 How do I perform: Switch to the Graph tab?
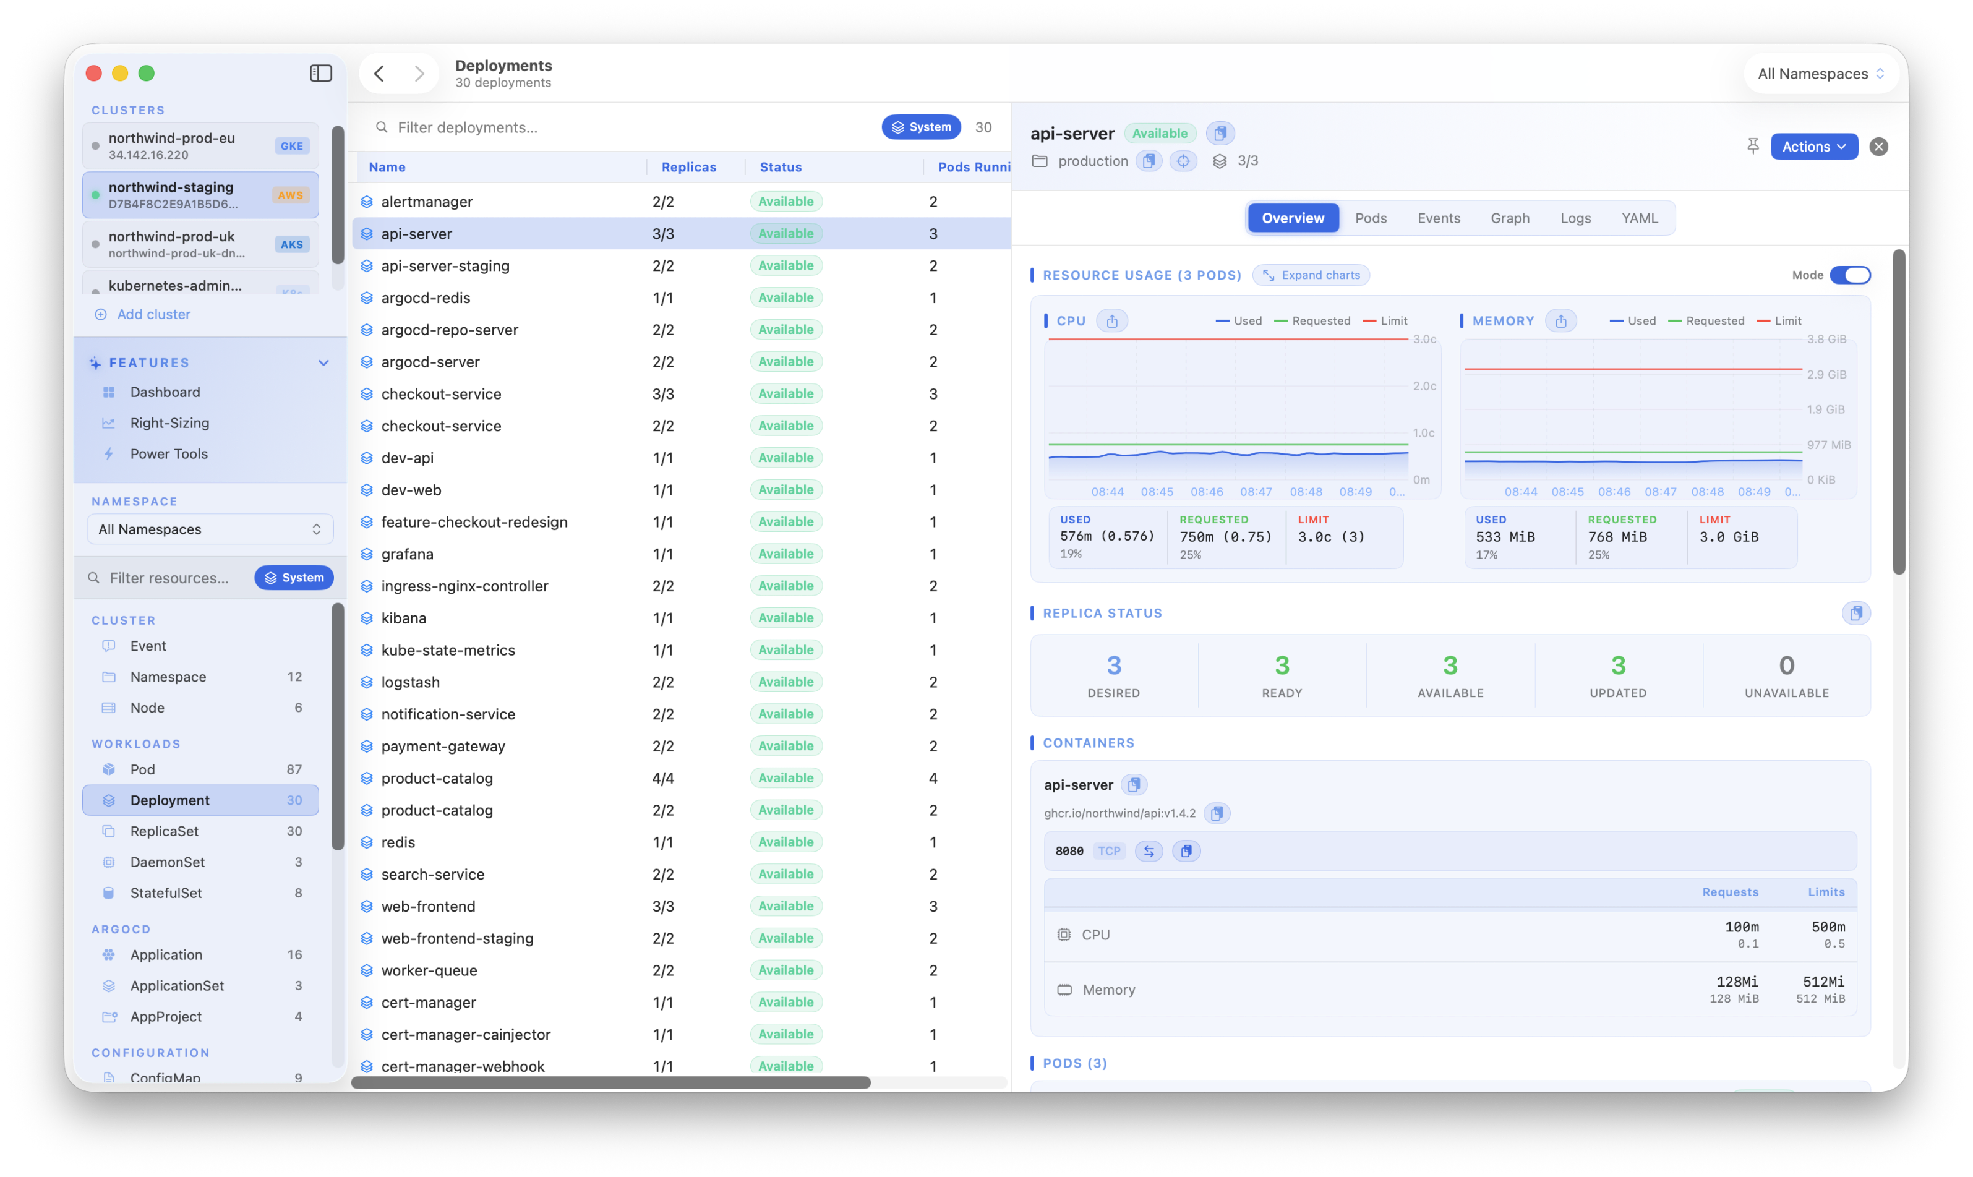[1510, 218]
